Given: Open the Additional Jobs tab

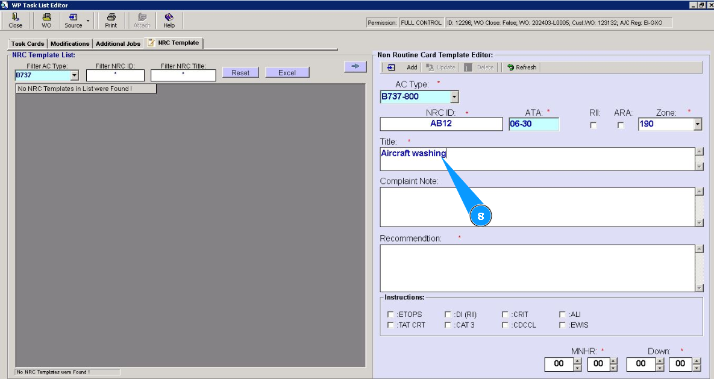Looking at the screenshot, I should (x=118, y=44).
